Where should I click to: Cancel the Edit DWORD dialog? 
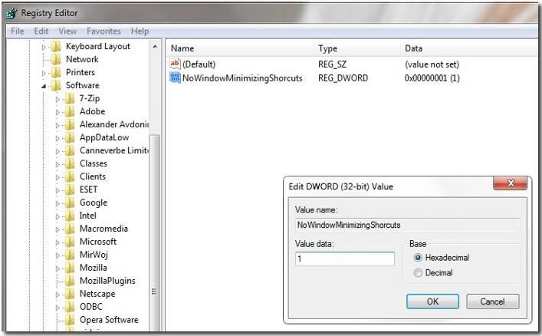492,301
